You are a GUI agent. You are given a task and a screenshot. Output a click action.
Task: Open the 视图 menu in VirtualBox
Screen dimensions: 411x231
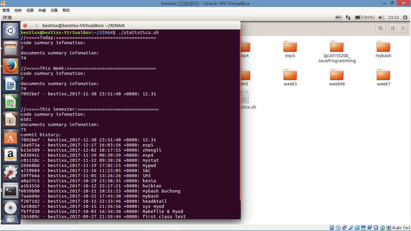coord(30,10)
